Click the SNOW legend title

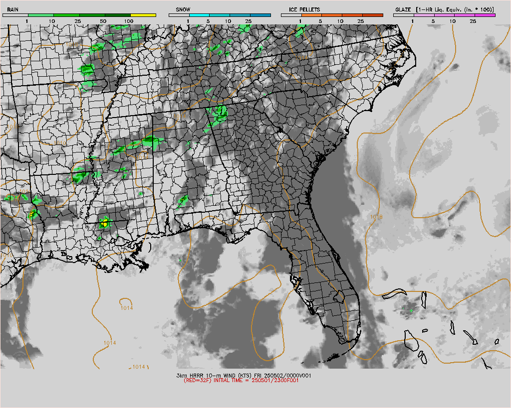coord(183,9)
